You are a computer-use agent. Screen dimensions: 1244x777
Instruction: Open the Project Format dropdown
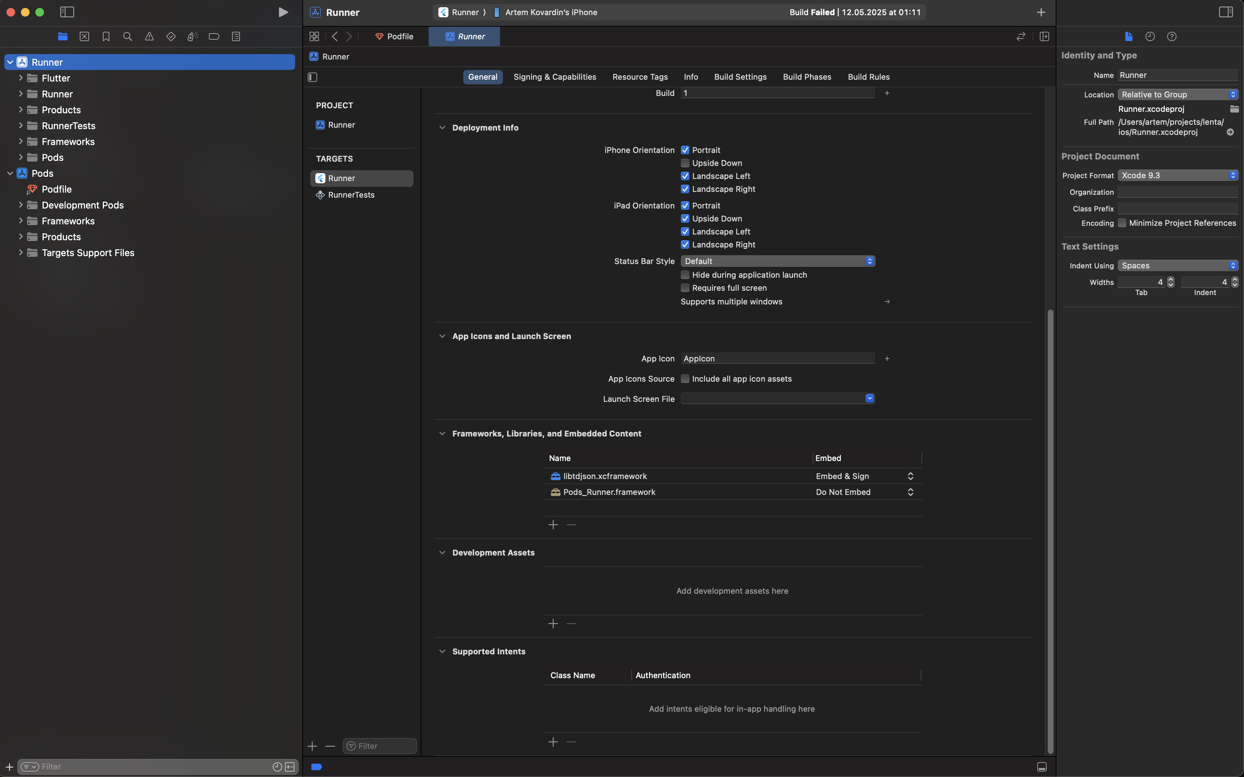click(x=1178, y=175)
